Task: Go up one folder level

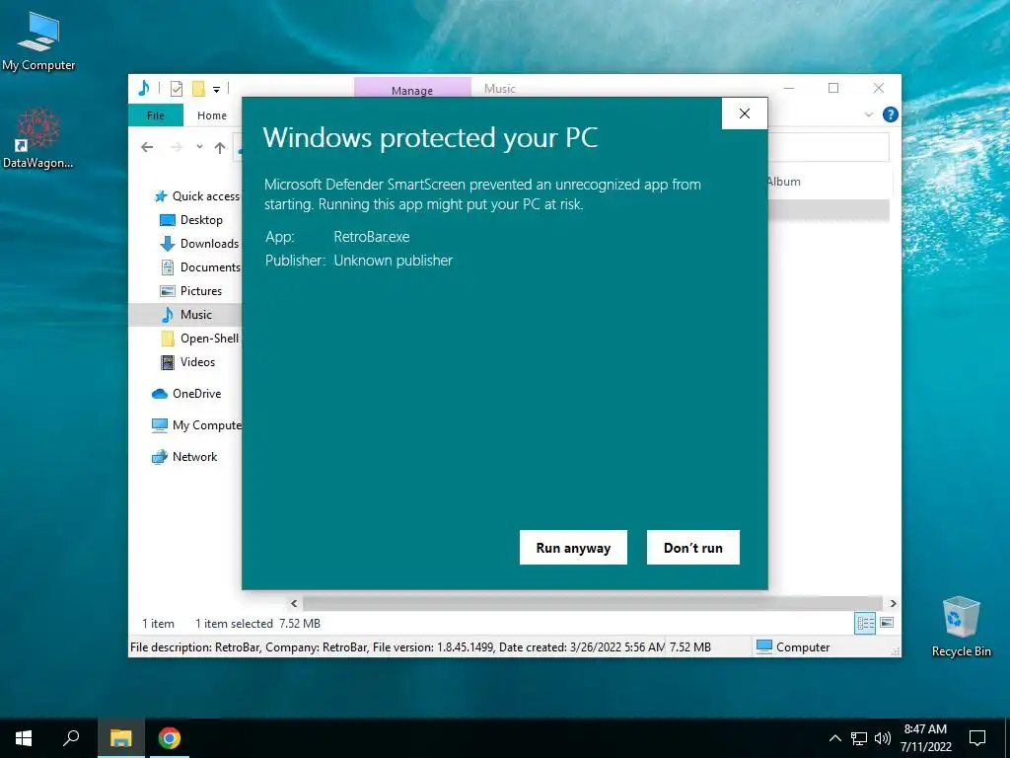Action: click(220, 148)
